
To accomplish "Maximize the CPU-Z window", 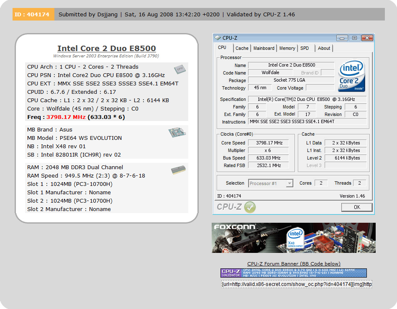I will [354, 38].
